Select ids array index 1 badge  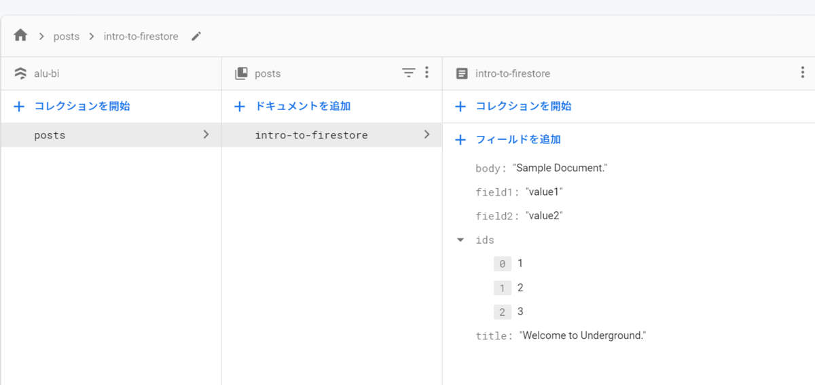tap(502, 288)
